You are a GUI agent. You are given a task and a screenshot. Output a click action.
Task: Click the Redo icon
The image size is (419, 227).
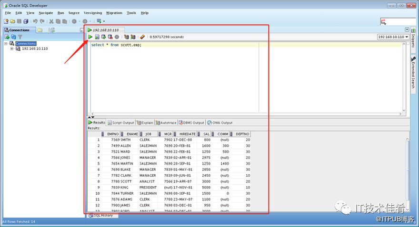[x=42, y=21]
